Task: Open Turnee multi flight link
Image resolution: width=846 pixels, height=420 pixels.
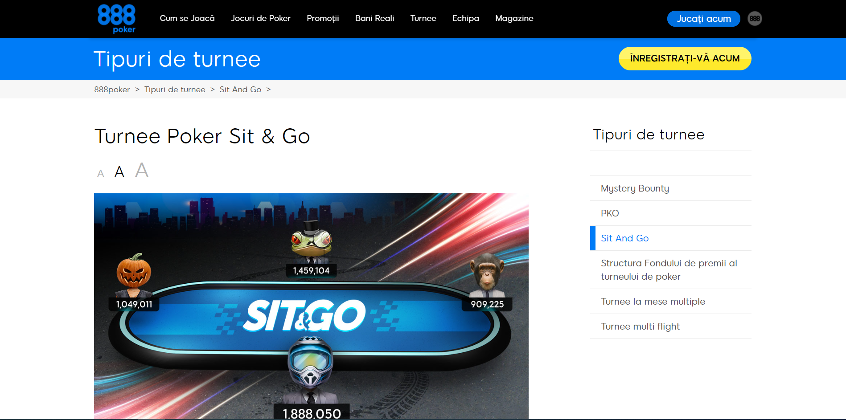Action: 671,326
